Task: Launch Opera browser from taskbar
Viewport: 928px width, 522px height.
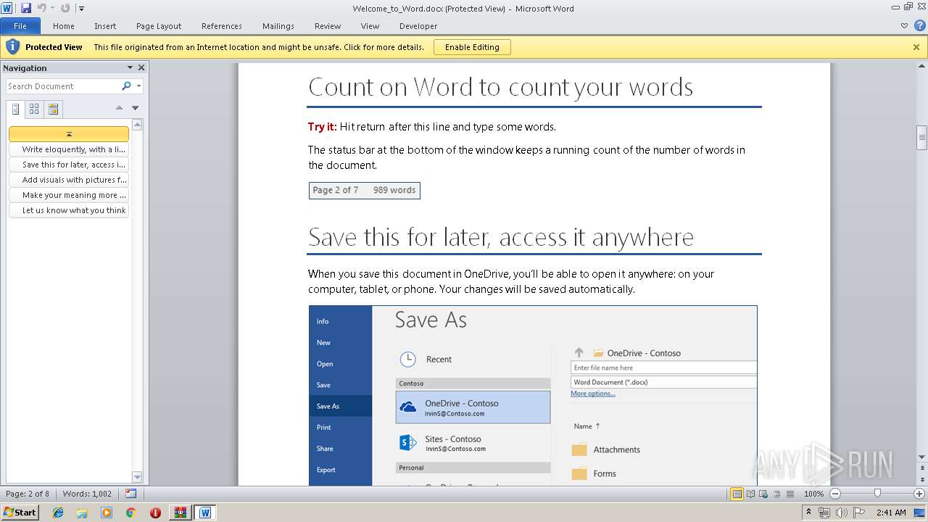Action: [155, 513]
